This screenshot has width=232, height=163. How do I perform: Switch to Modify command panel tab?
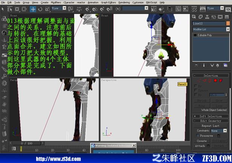click(x=201, y=17)
